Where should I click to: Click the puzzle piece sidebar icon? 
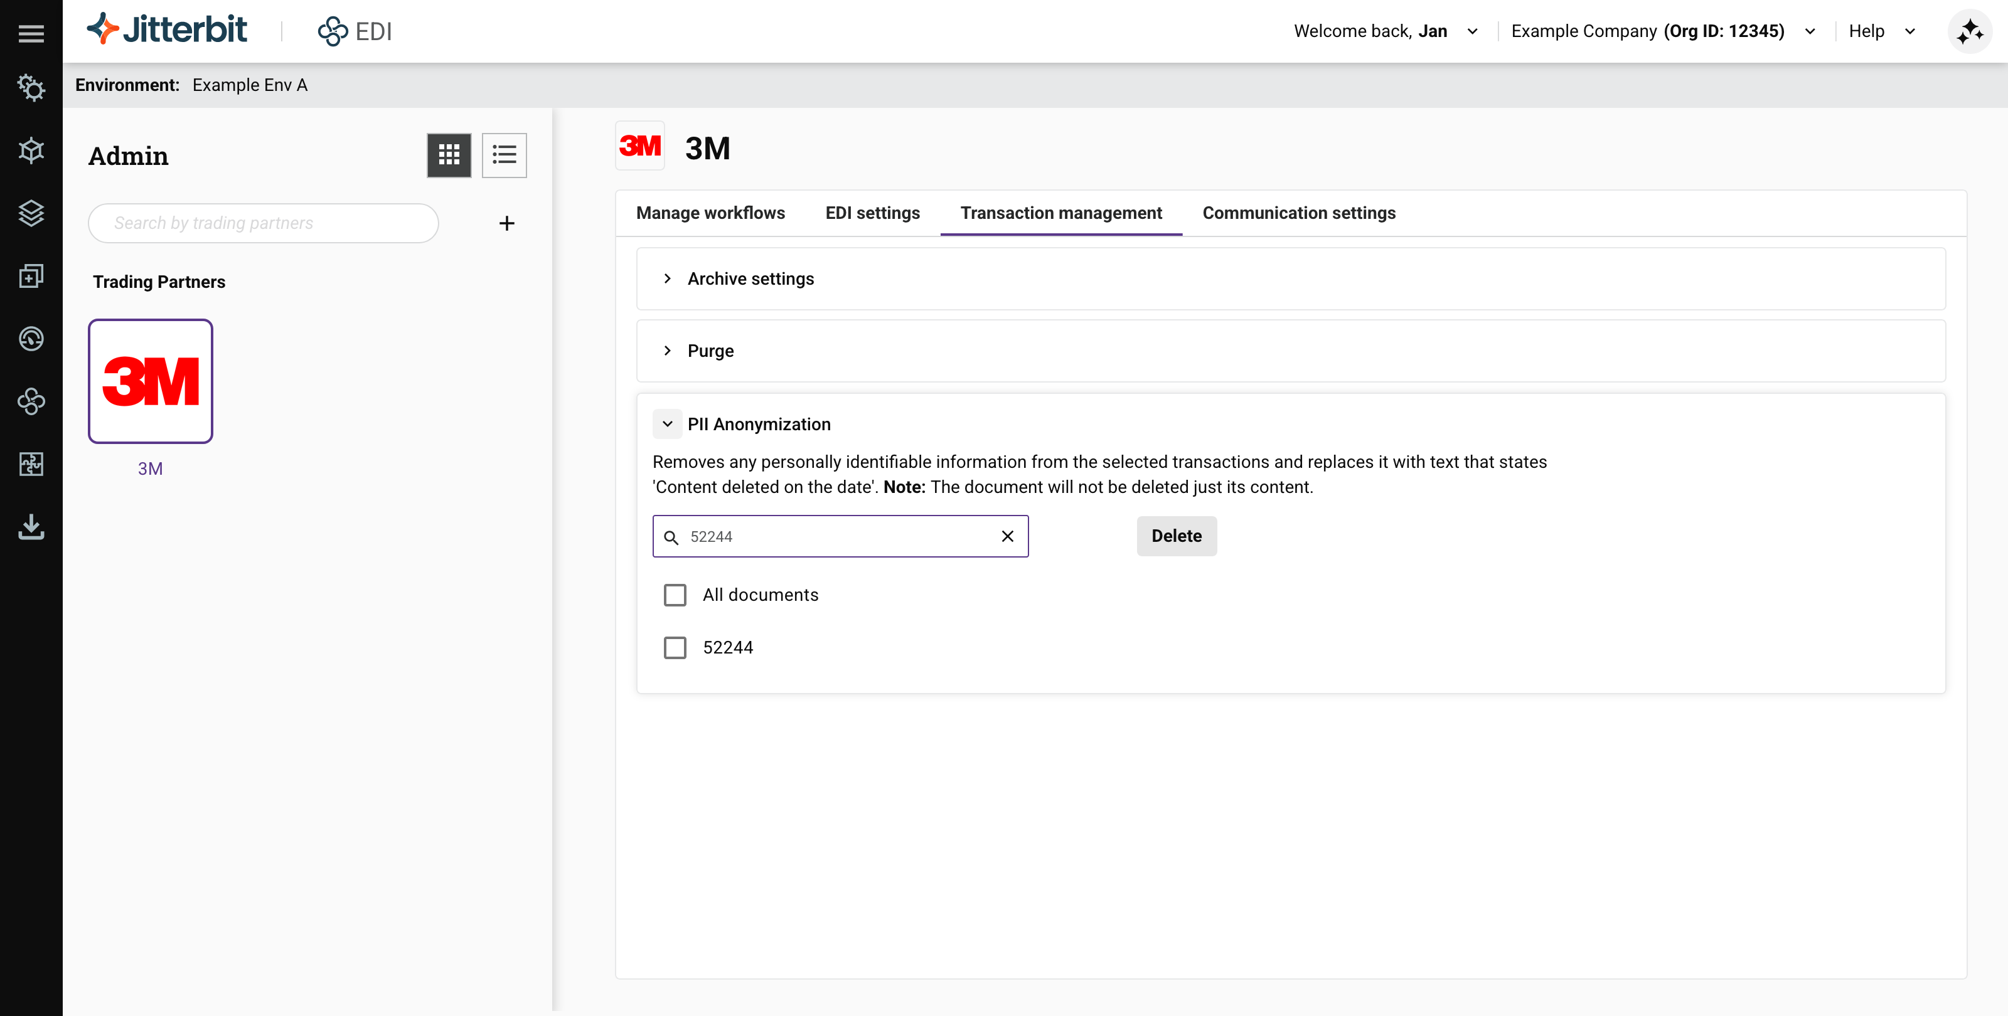[31, 464]
